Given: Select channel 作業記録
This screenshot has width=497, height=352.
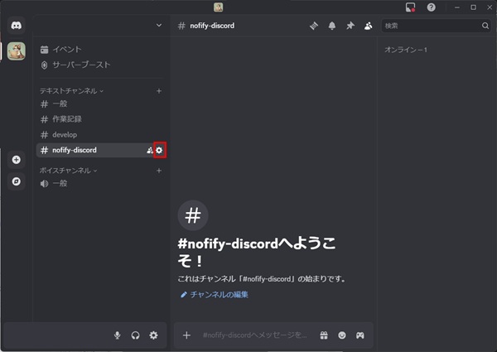Looking at the screenshot, I should (101, 119).
